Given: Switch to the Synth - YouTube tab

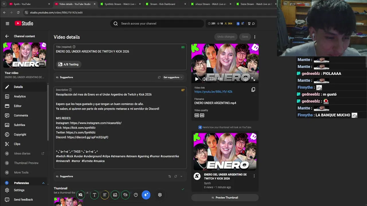Looking at the screenshot, I should 29,4.
